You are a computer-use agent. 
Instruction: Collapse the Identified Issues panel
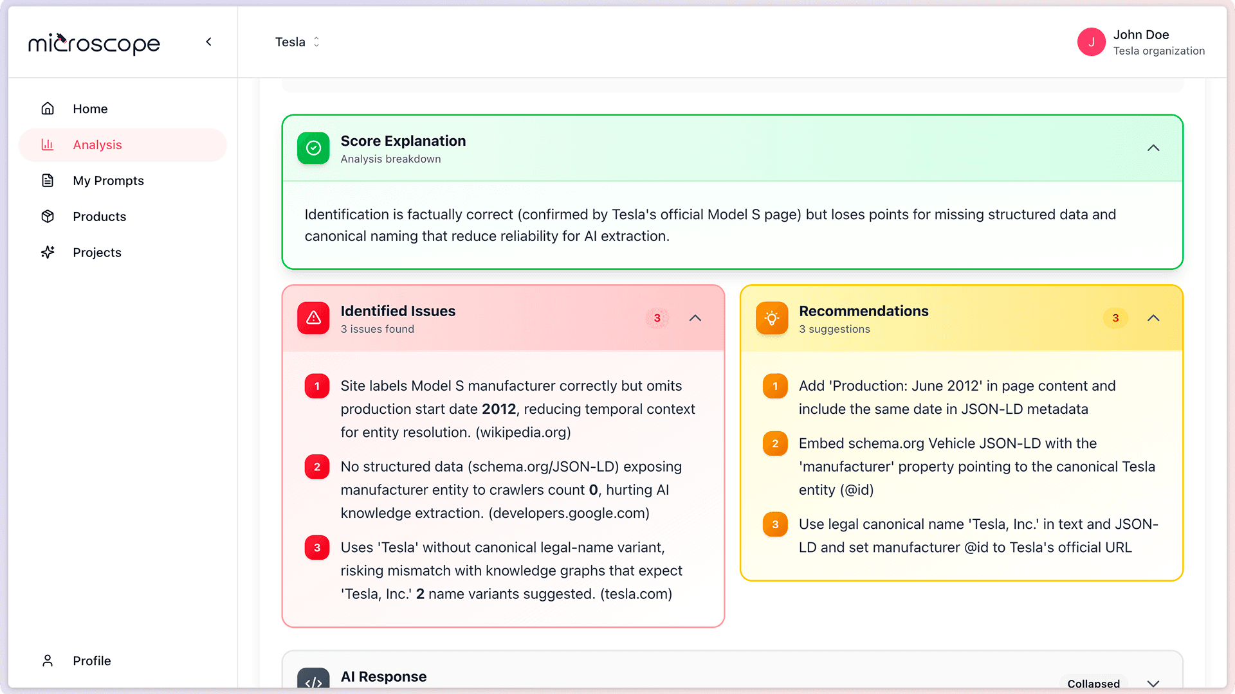coord(695,318)
